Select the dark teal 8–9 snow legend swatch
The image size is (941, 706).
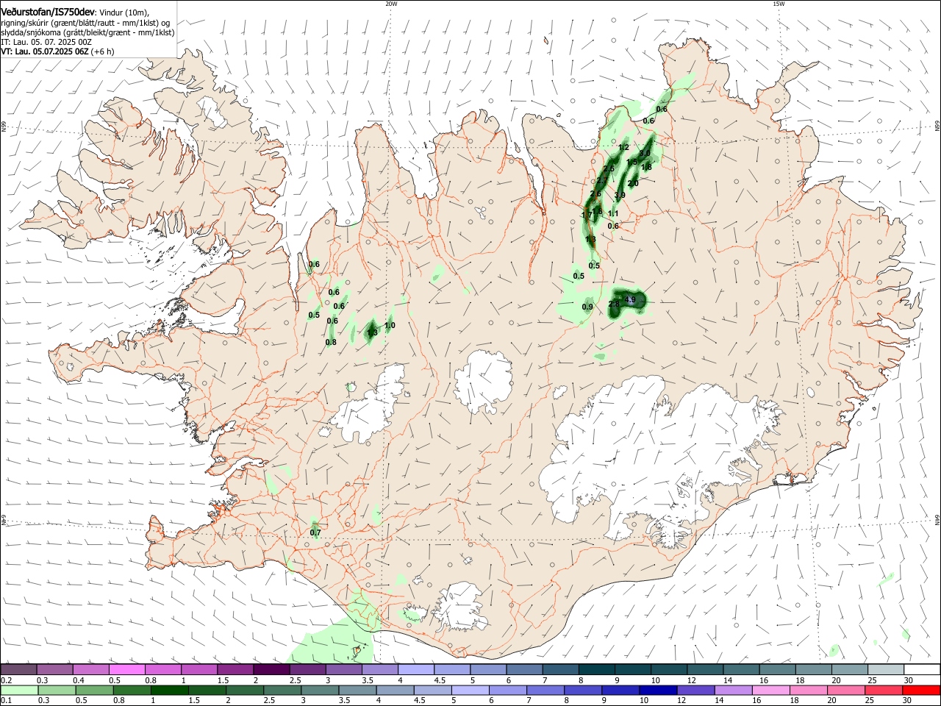pos(596,670)
